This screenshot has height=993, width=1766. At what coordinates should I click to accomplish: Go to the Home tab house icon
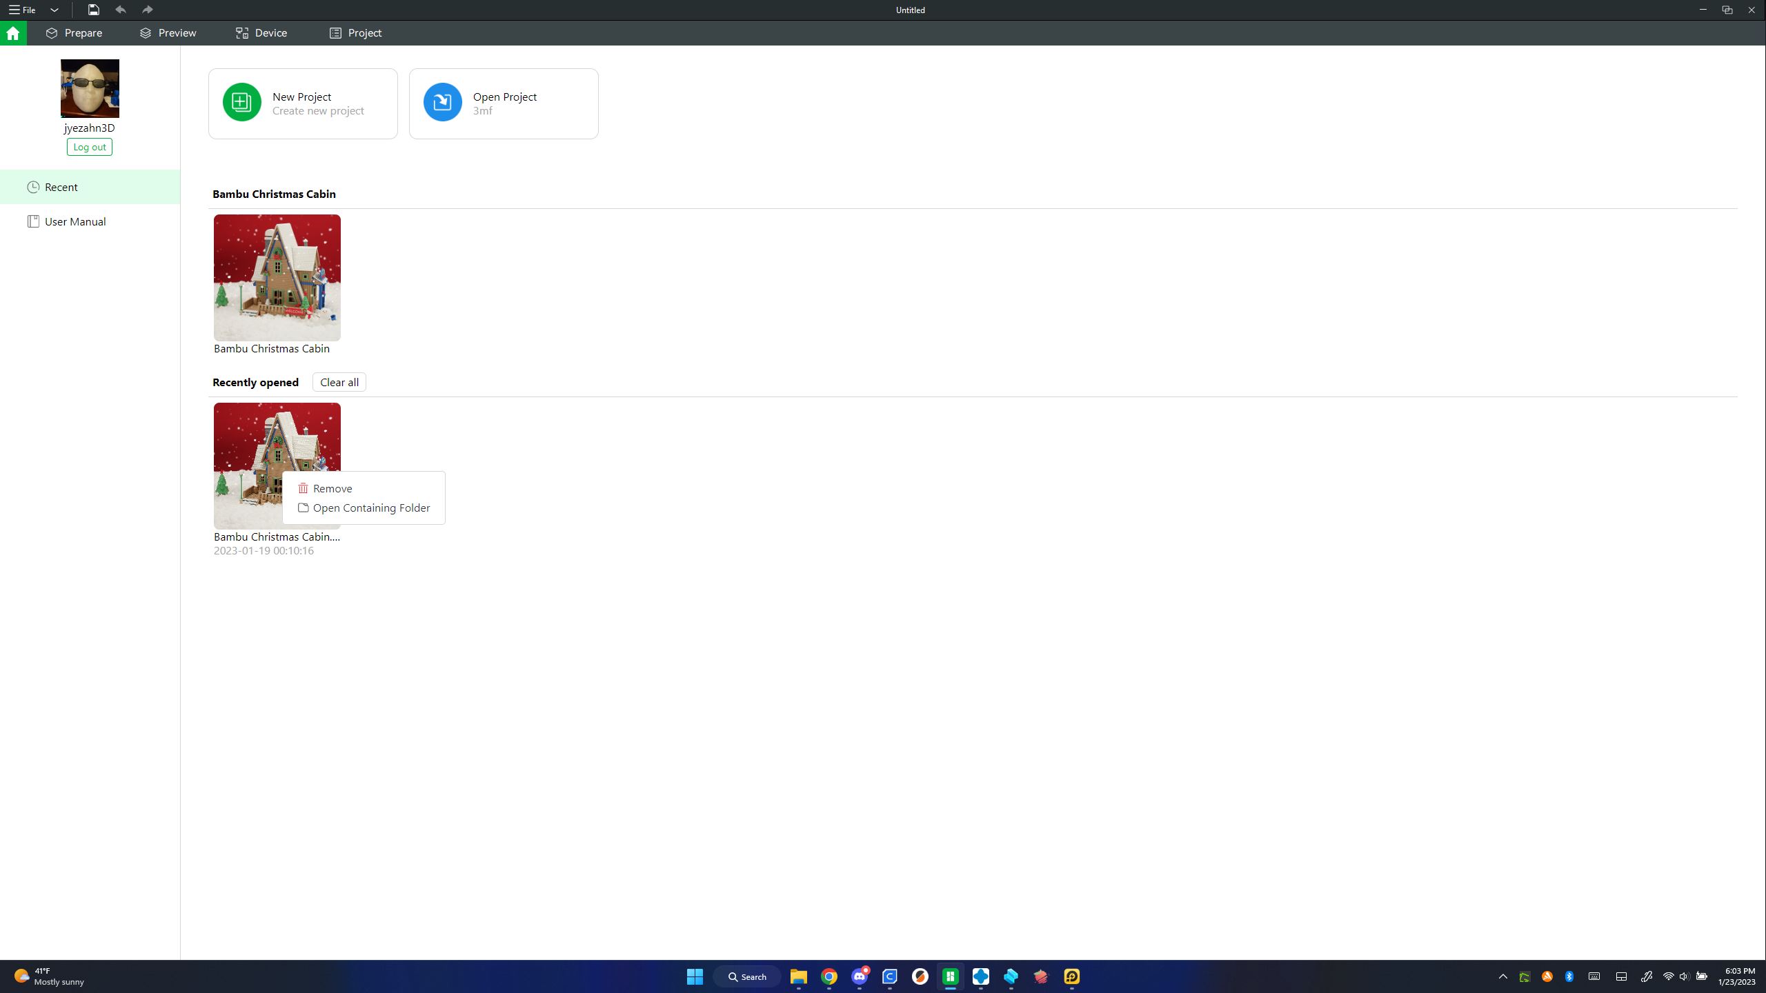[x=13, y=33]
